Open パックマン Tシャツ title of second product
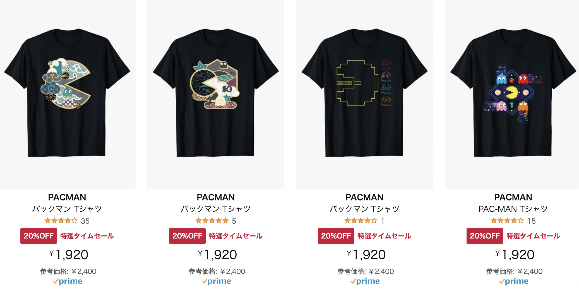This screenshot has width=579, height=296. coord(216,209)
